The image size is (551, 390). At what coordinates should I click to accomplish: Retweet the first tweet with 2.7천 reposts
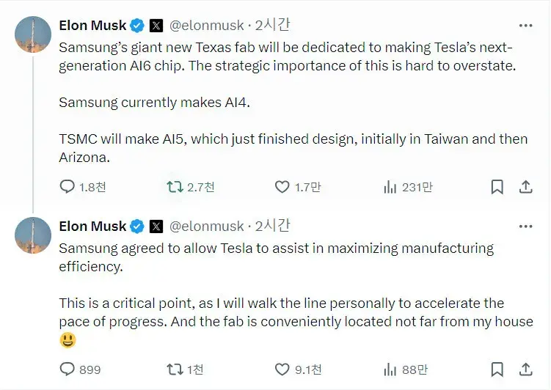[175, 188]
